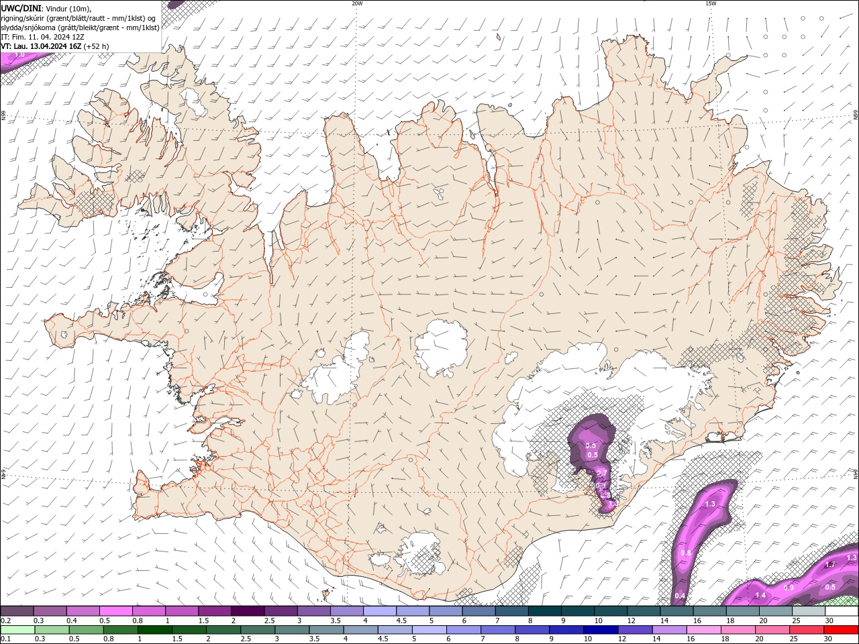Pick top-row lavender swatch between 4 and 4.5
This screenshot has height=644, width=859.
point(379,611)
